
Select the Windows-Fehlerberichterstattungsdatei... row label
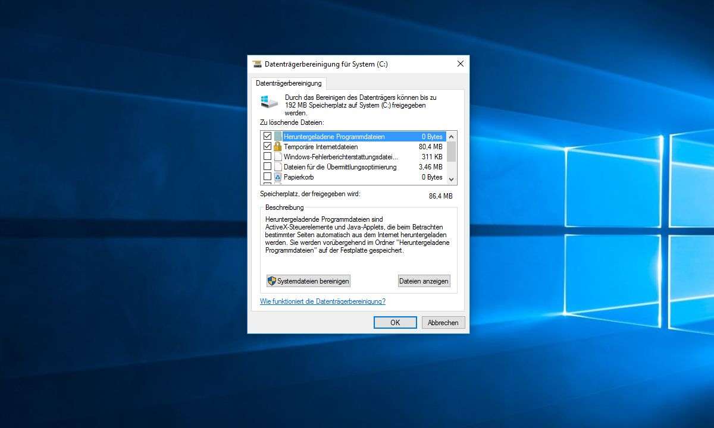(x=341, y=156)
